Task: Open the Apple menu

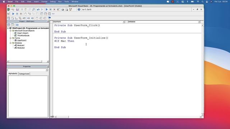Action: coord(4,1)
